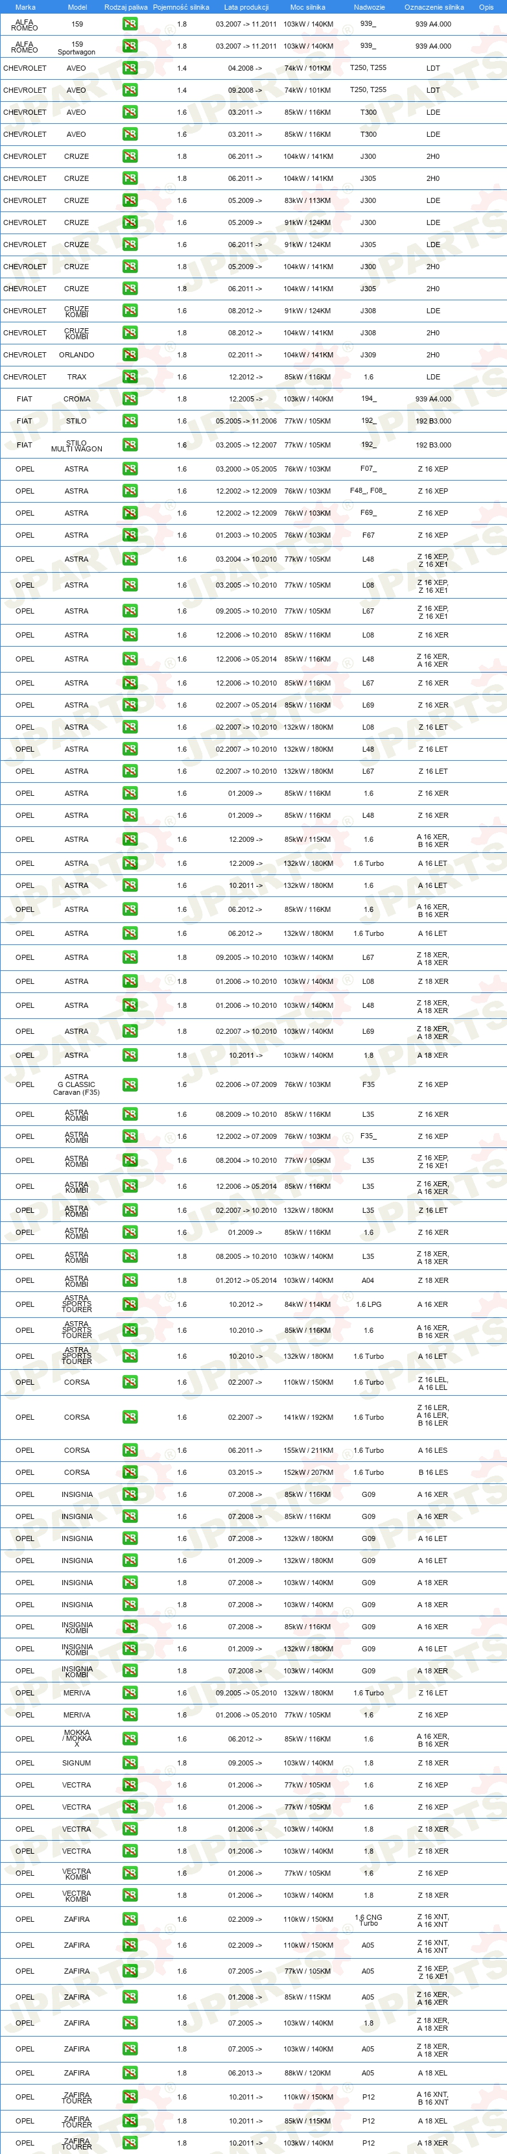Click fuel icon for Insignia Kombi A 16 LET
The height and width of the screenshot is (2154, 507).
pyautogui.click(x=130, y=1648)
